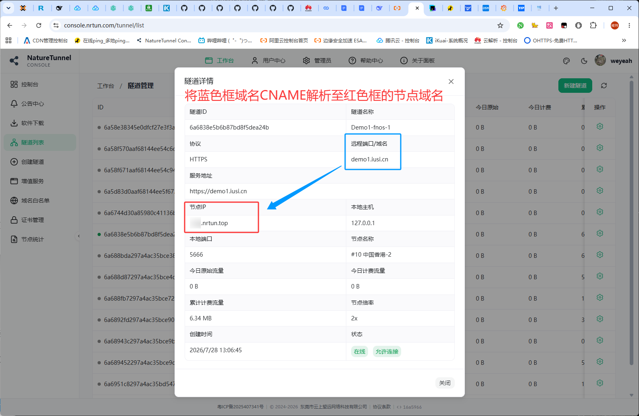Open settings gear for row 6a5d83d0aaf68144ee5f67
The image size is (639, 416).
pos(600,191)
